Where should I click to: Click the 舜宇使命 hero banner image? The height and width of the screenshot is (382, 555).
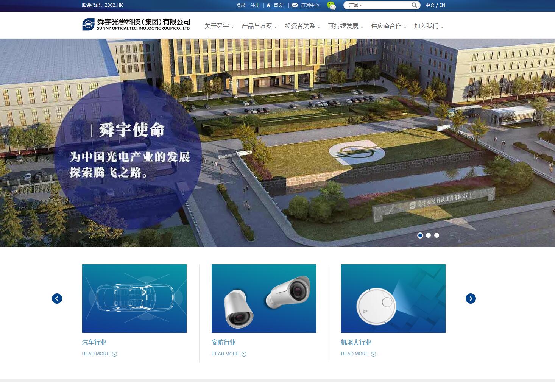click(x=277, y=143)
